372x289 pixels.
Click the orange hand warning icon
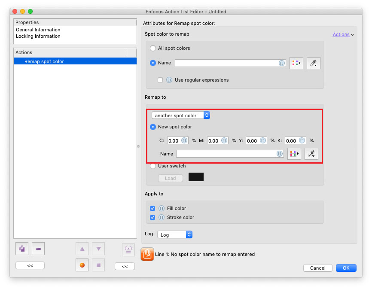(x=147, y=254)
